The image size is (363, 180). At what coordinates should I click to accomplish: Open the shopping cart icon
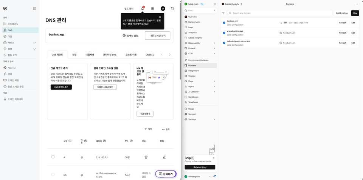tap(172, 9)
